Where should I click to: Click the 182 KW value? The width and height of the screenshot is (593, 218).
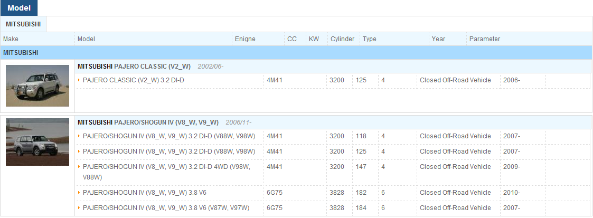(361, 193)
